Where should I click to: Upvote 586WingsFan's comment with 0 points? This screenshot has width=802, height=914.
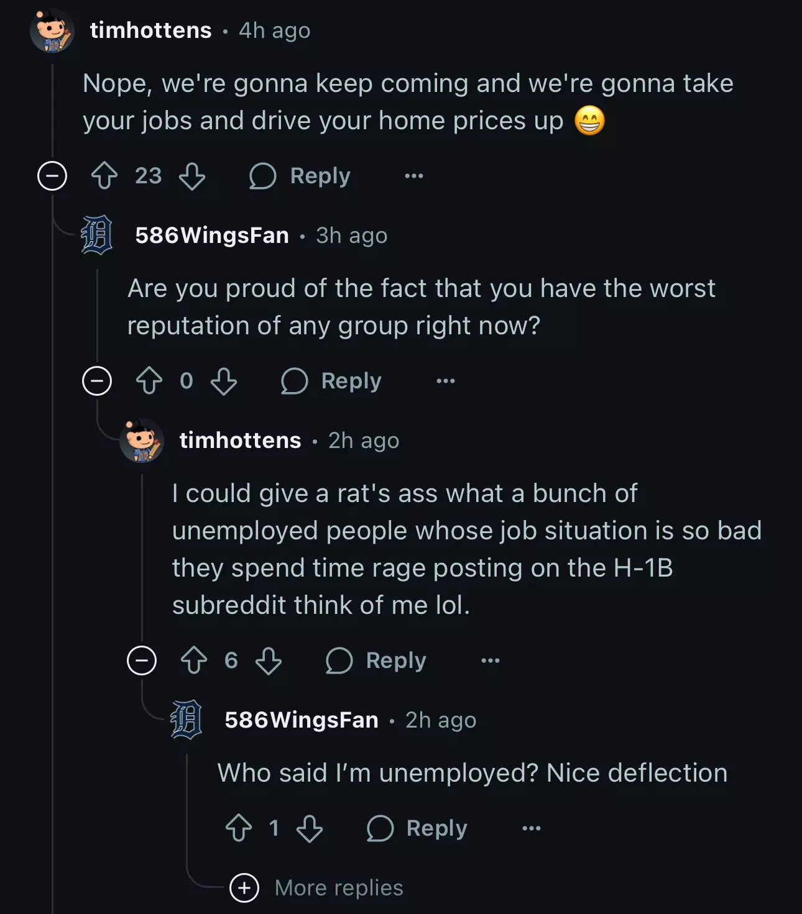click(x=149, y=381)
